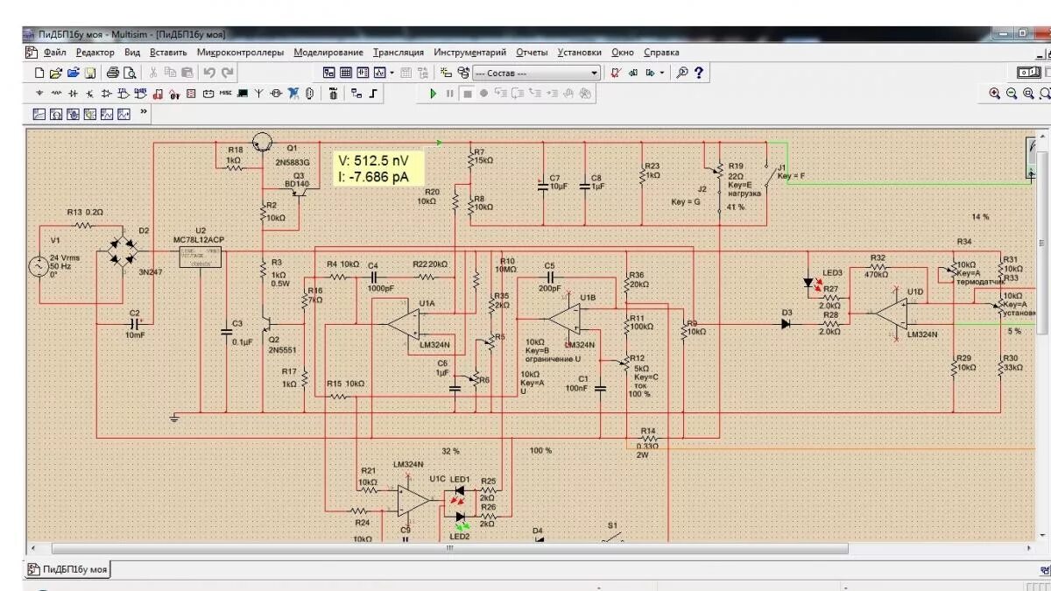Pause the simulation

pyautogui.click(x=449, y=94)
